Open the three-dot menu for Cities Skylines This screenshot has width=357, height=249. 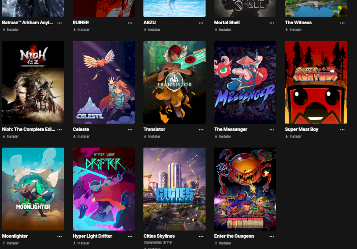(x=201, y=236)
